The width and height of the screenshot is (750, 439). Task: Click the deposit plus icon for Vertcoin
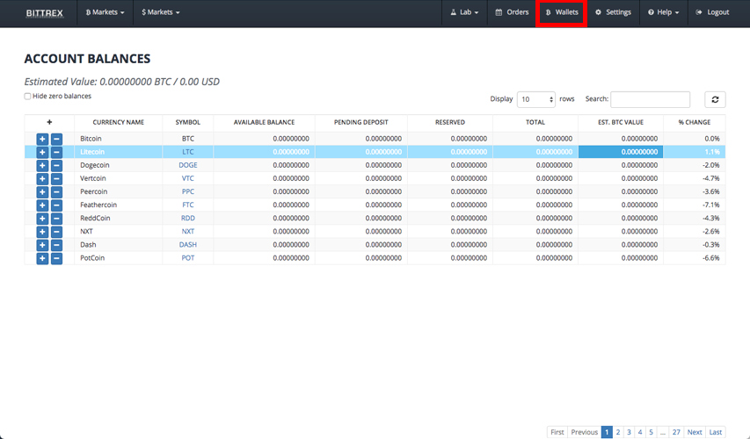[42, 178]
